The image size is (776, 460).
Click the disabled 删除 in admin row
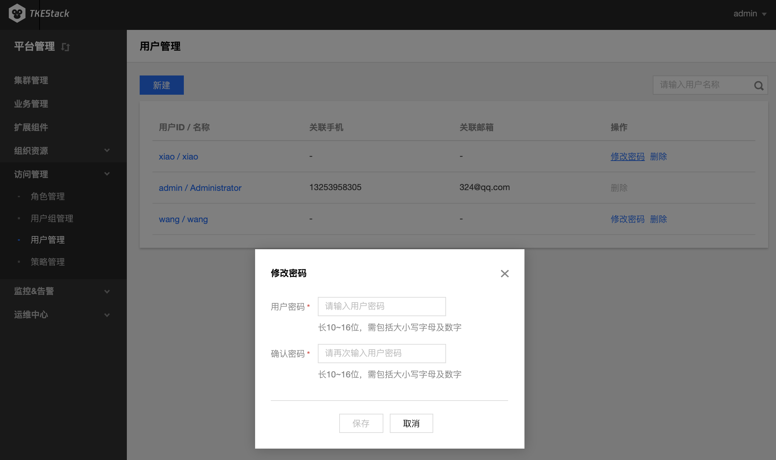click(619, 188)
